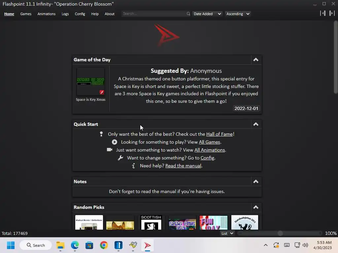This screenshot has height=253, width=338.
Task: Collapse the Notes section
Action: pyautogui.click(x=256, y=182)
